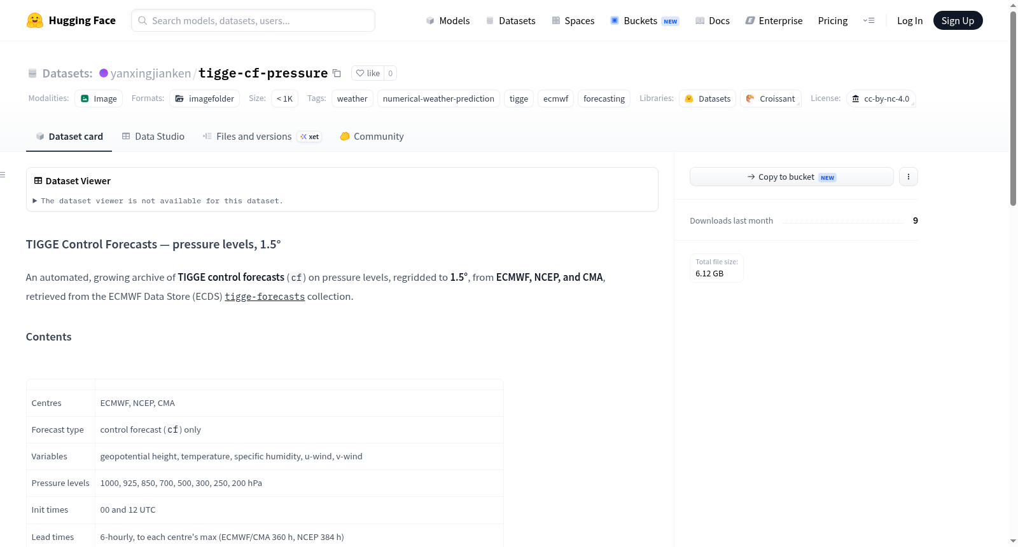Click the Variables row label
This screenshot has height=547, width=1018.
click(50, 456)
